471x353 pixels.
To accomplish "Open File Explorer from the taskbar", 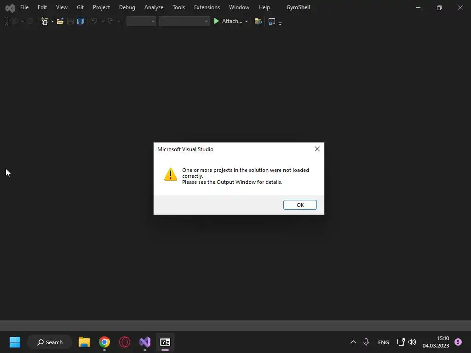I will [84, 342].
